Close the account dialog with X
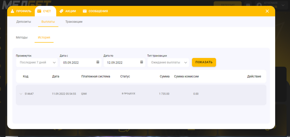Image resolution: width=290 pixels, height=137 pixels. click(x=267, y=11)
